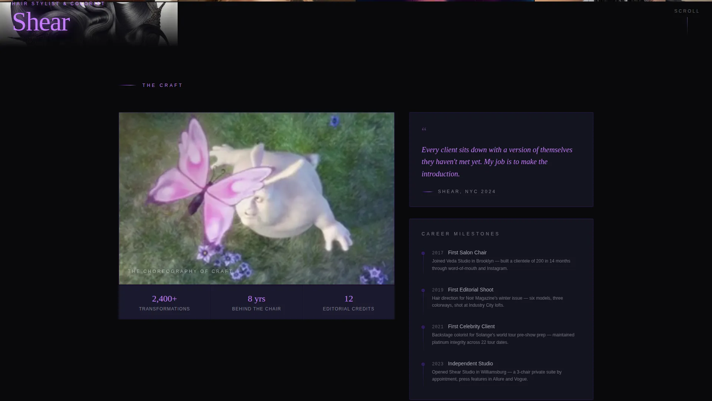Select the 2017 First Salon Chair milestone
712x401 pixels.
(x=501, y=260)
